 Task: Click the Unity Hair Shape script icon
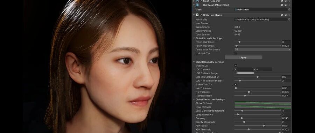point(197,15)
